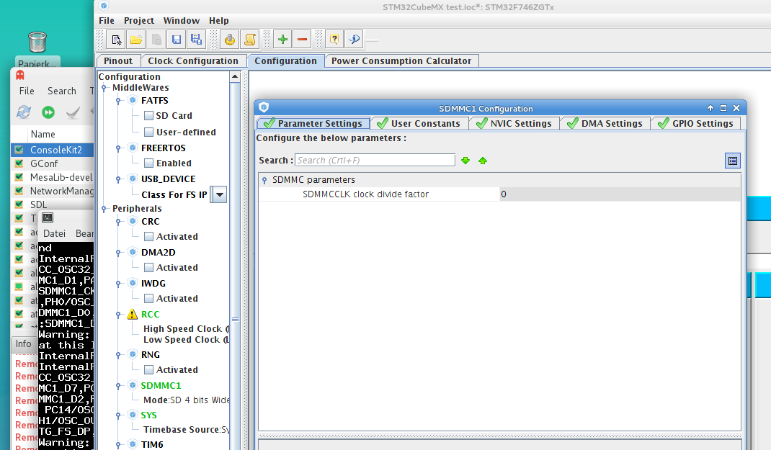Collapse the USB_DEVICE tree node
The height and width of the screenshot is (450, 771).
[x=118, y=179]
